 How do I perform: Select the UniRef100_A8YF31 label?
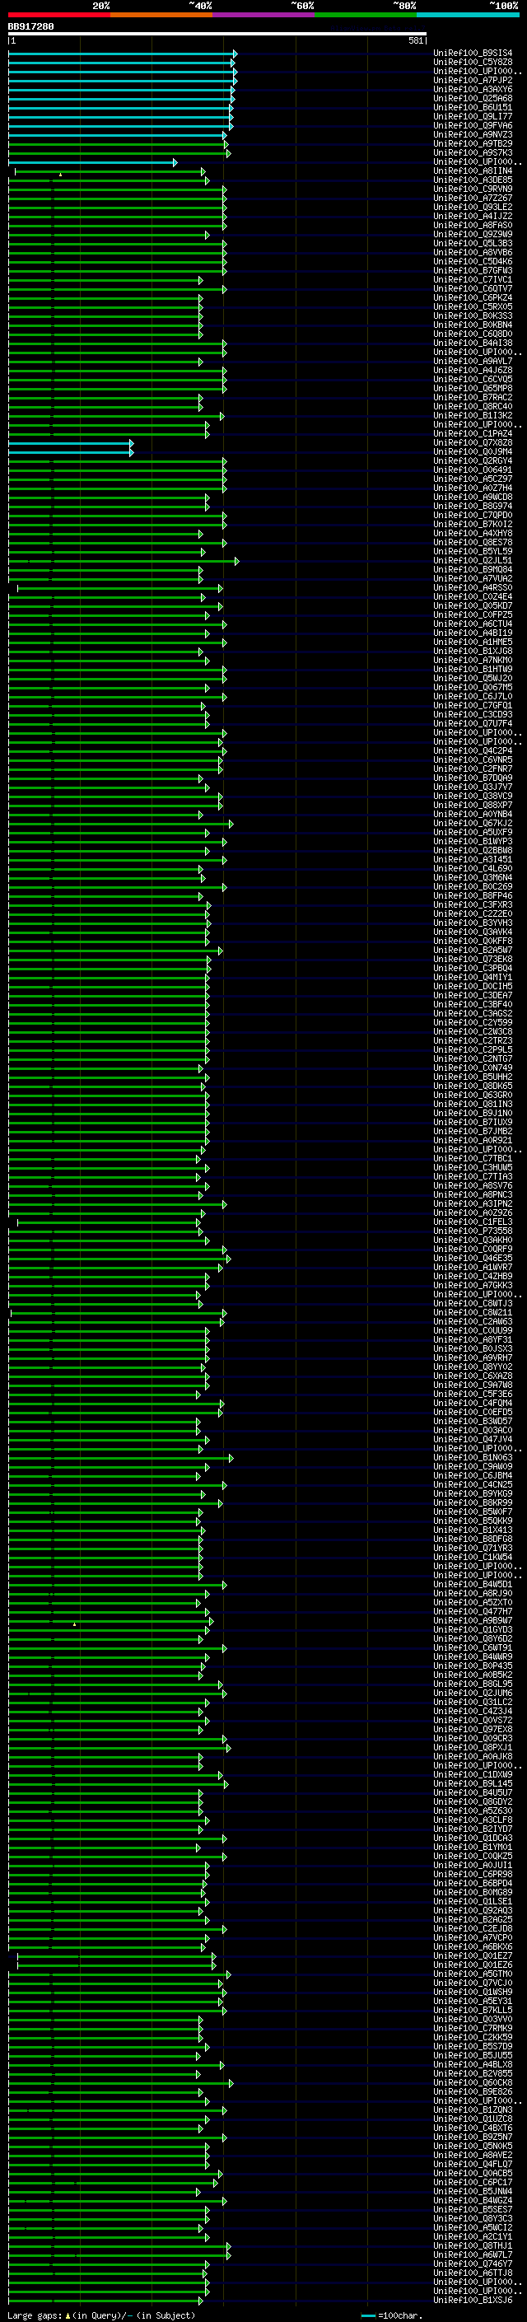pyautogui.click(x=473, y=1340)
